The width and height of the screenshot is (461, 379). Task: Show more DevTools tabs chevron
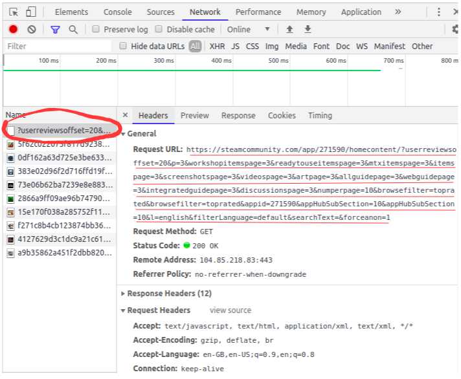[398, 12]
